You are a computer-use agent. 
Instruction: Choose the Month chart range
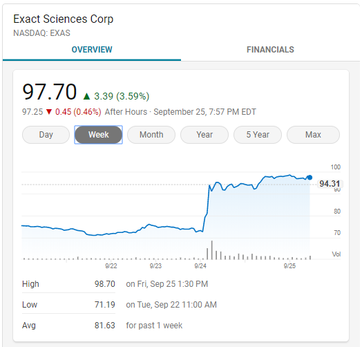pos(151,135)
